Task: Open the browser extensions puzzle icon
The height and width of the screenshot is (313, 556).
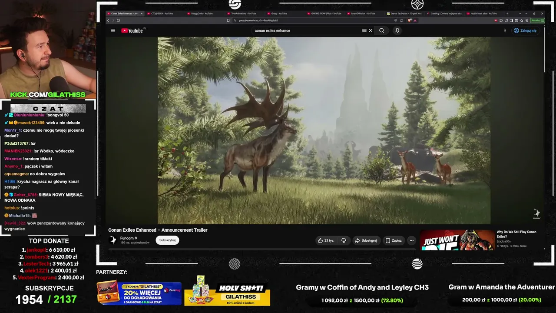Action: coord(501,20)
